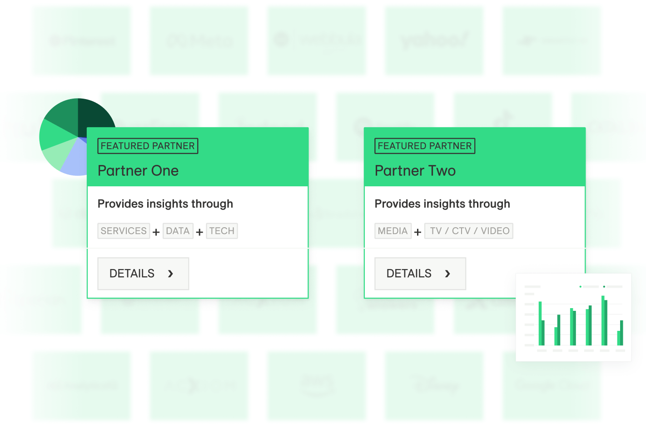The image size is (646, 429).
Task: Open the Partner Two title
Action: click(415, 171)
